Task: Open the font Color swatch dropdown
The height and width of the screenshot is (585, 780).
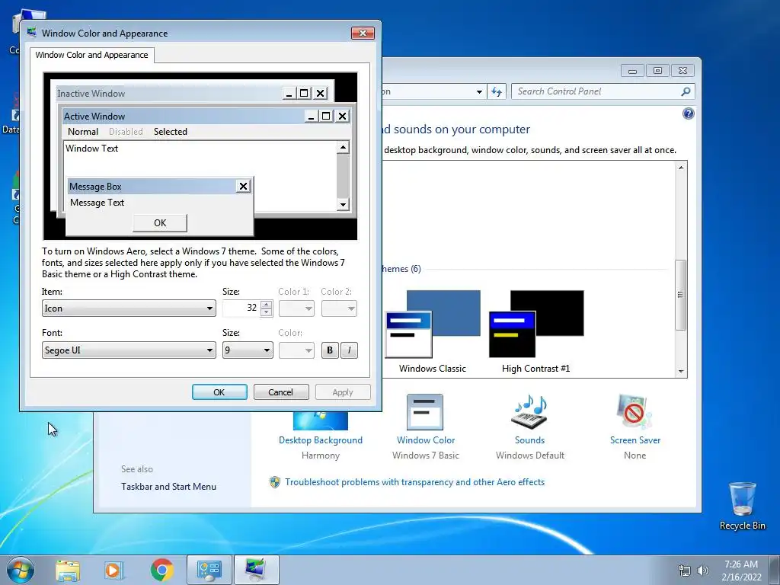Action: tap(296, 350)
